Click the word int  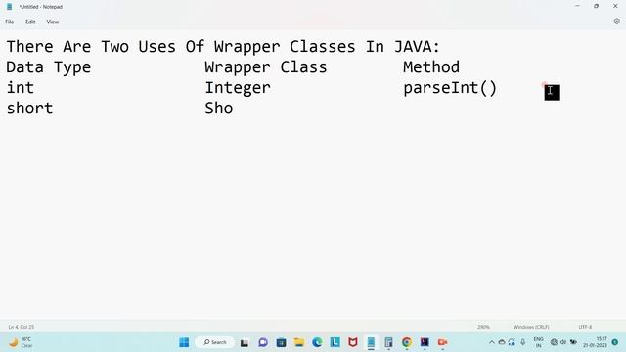point(20,88)
